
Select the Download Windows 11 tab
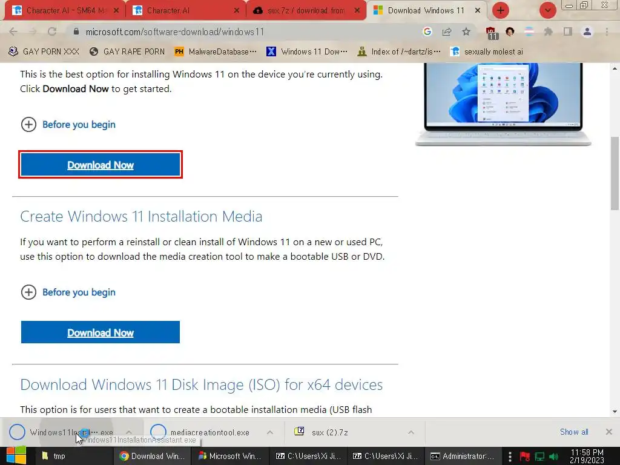click(427, 11)
